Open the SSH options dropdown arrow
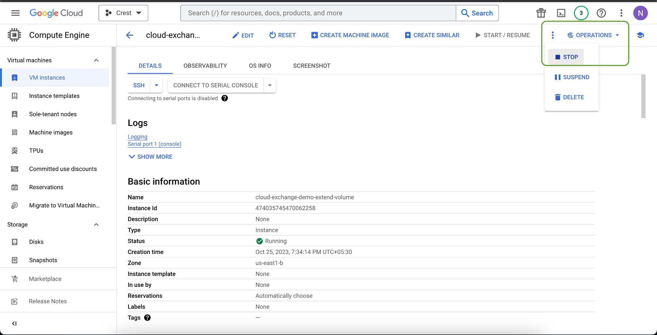The image size is (657, 335). pos(157,85)
